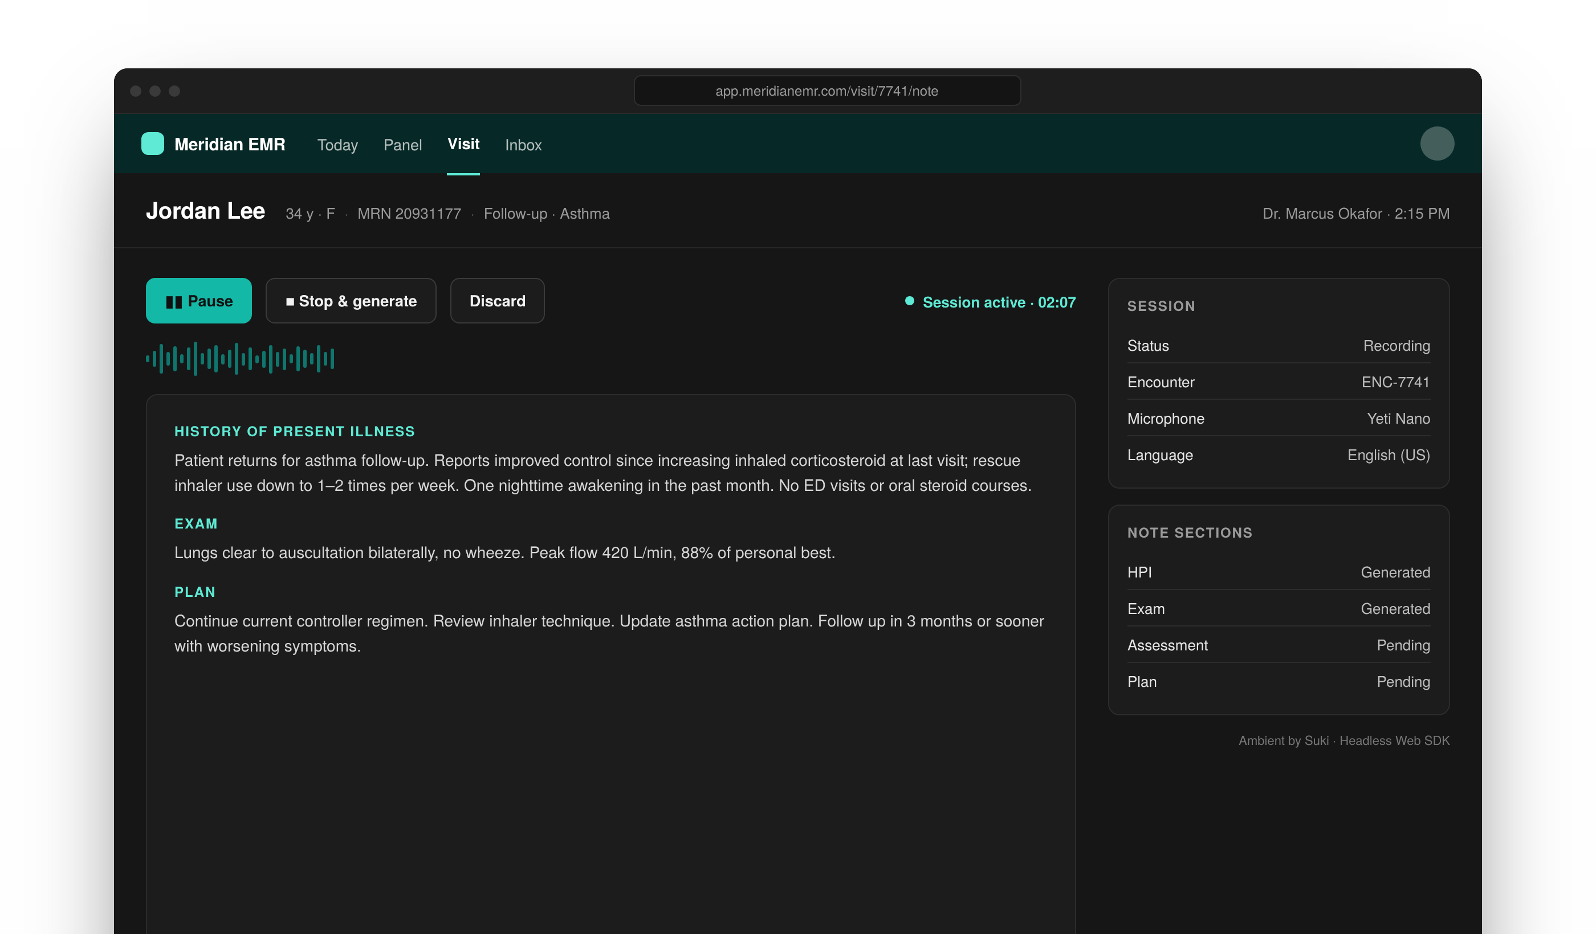Switch to the Panel tab
1596x934 pixels.
click(x=403, y=145)
